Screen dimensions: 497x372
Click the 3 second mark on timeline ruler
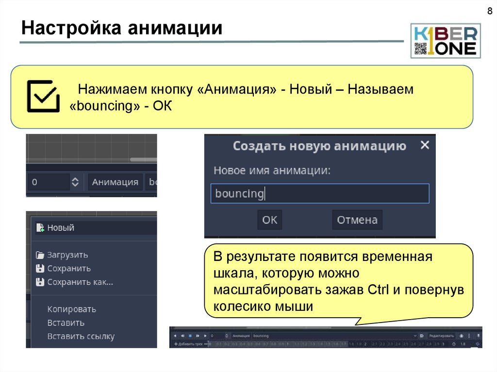pos(443,344)
